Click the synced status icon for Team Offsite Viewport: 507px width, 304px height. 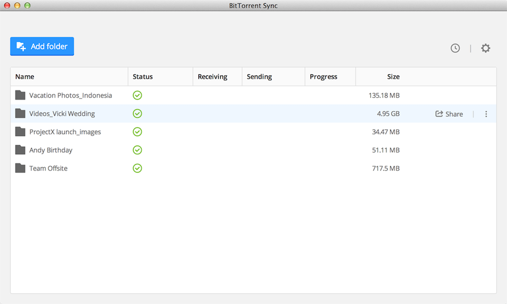click(x=137, y=168)
